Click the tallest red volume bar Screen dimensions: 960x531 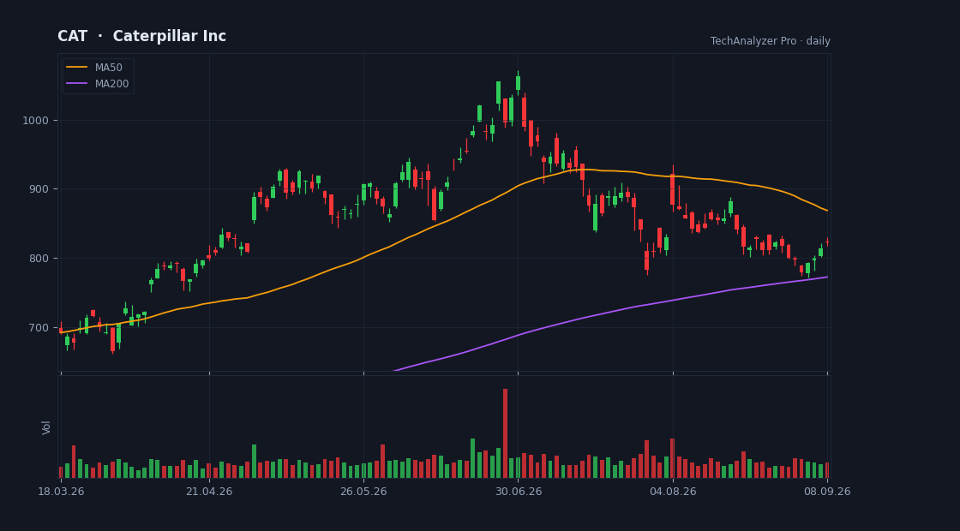(505, 433)
